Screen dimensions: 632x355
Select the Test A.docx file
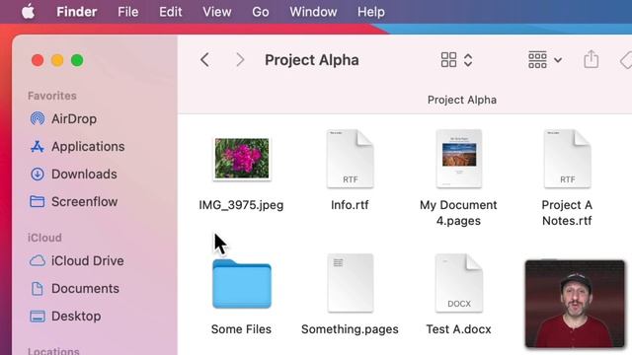458,283
